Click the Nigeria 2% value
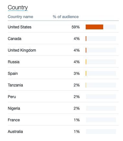 [77, 108]
